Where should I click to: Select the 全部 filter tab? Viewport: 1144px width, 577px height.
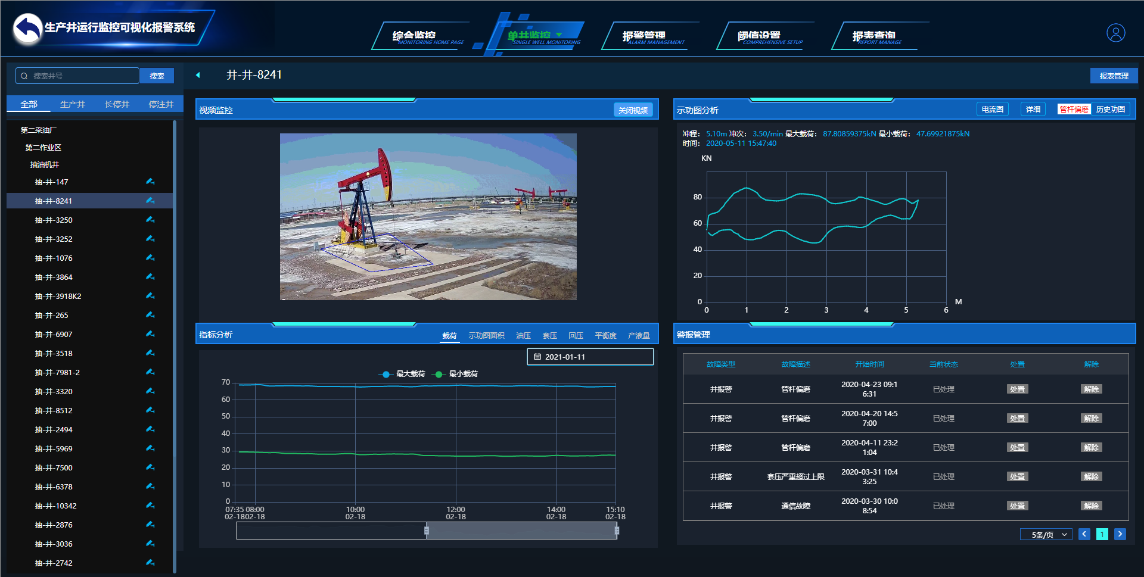[29, 104]
